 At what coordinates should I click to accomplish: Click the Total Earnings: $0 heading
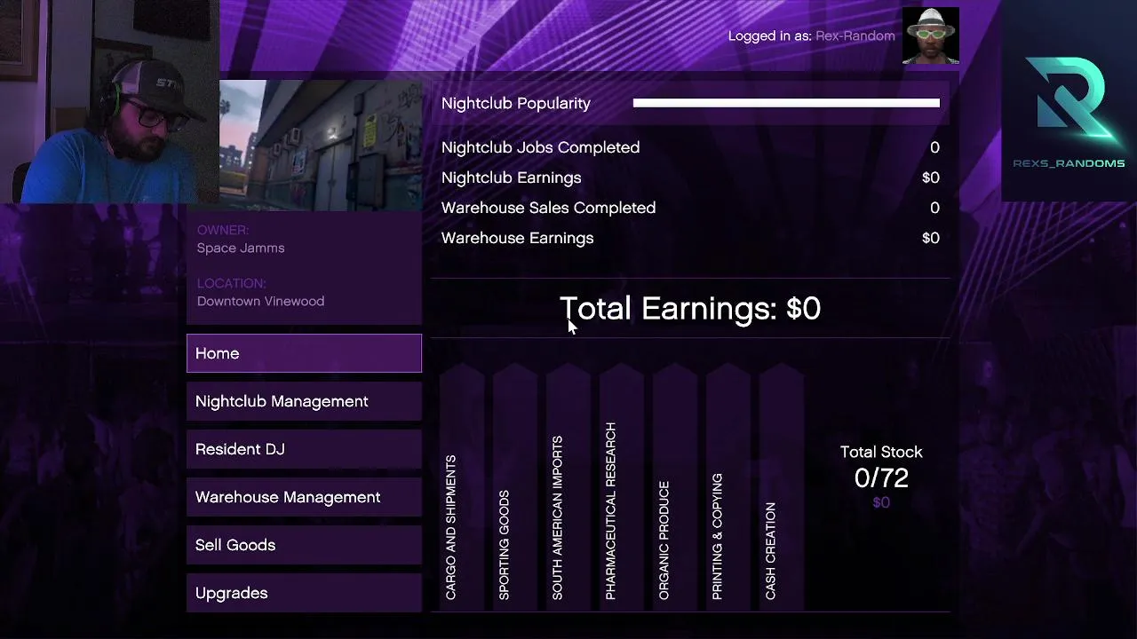pyautogui.click(x=690, y=308)
